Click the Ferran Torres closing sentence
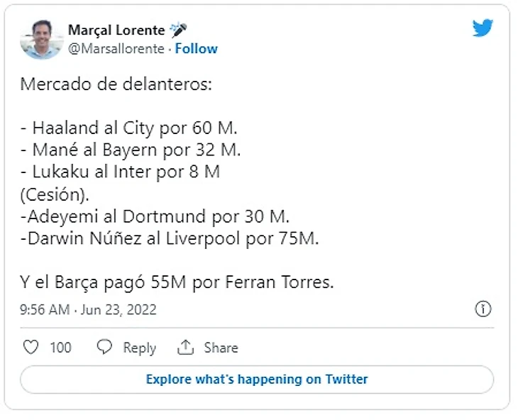518x420 pixels. click(177, 282)
